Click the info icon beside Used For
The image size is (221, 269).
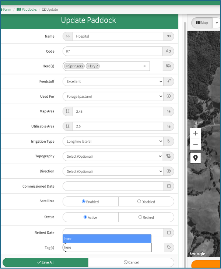click(168, 96)
